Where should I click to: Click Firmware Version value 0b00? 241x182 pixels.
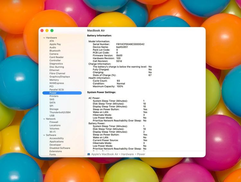pyautogui.click(x=119, y=56)
